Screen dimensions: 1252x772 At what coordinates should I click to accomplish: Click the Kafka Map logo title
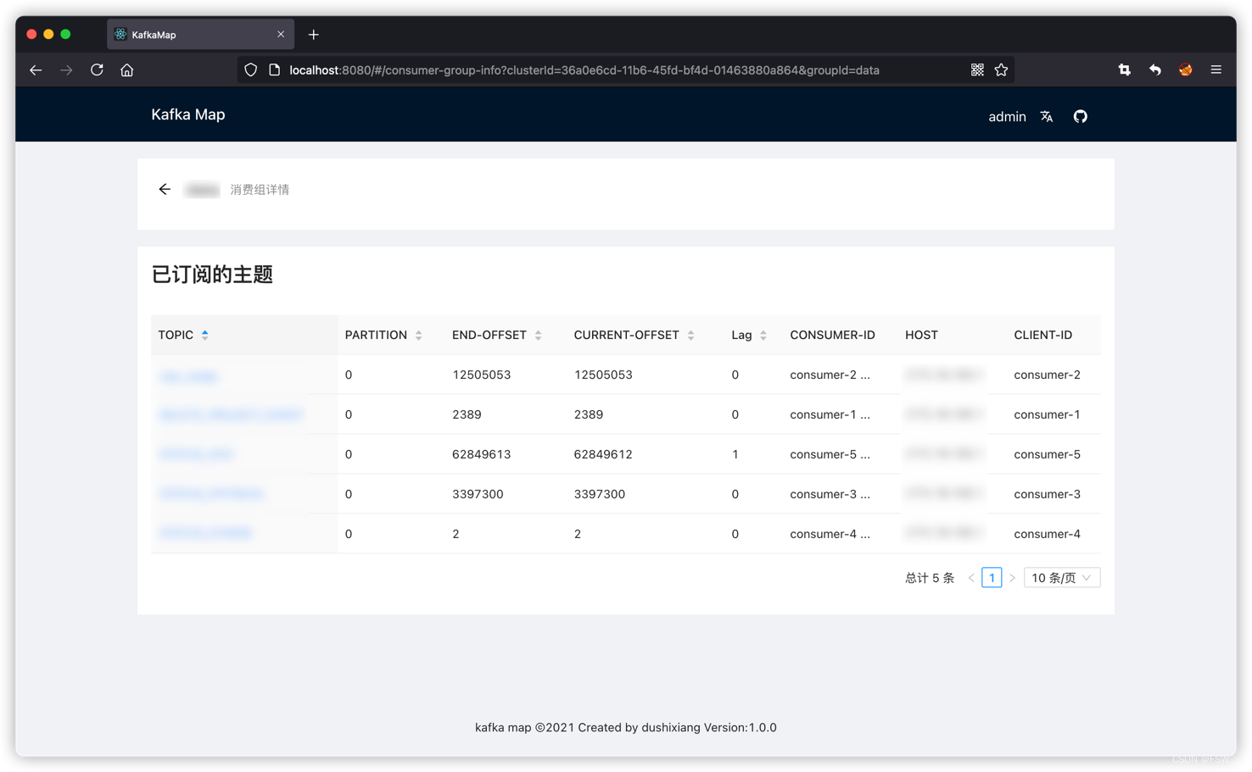click(188, 114)
